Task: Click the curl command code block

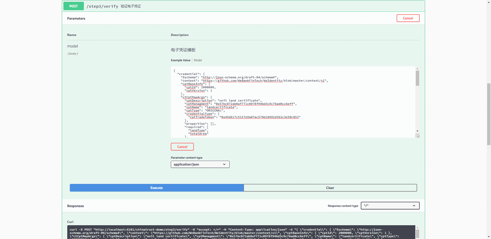Action: (241, 233)
